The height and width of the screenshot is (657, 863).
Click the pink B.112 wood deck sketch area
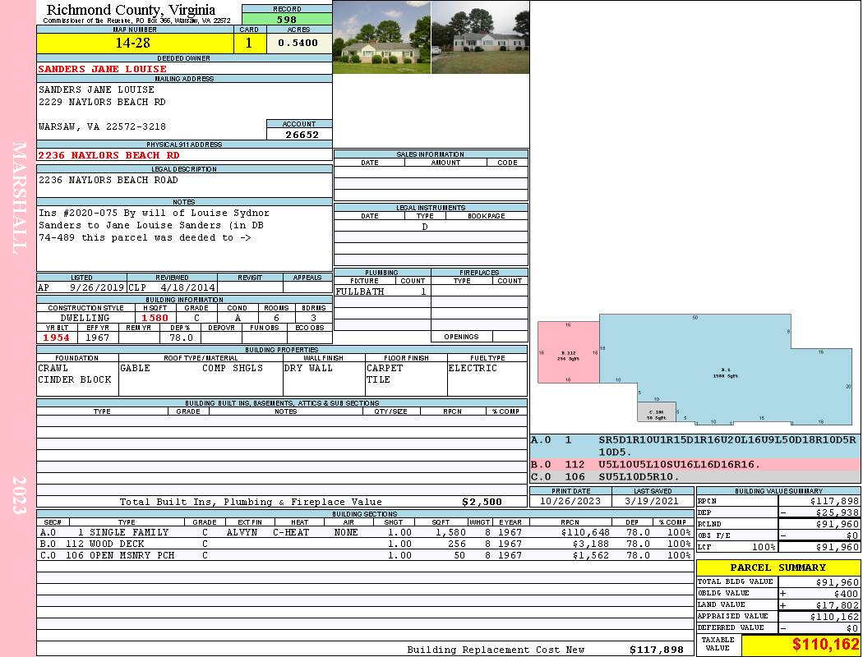click(x=568, y=352)
